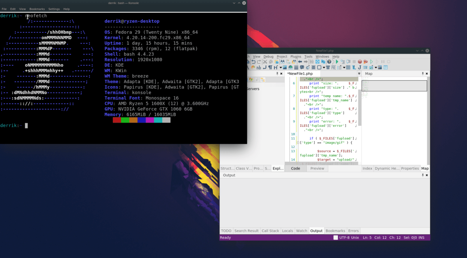Switch to the Preview tab

coord(317,168)
